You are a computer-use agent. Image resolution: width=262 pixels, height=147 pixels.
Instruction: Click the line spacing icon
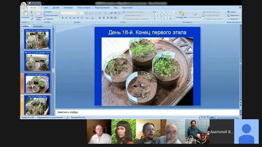(x=120, y=13)
